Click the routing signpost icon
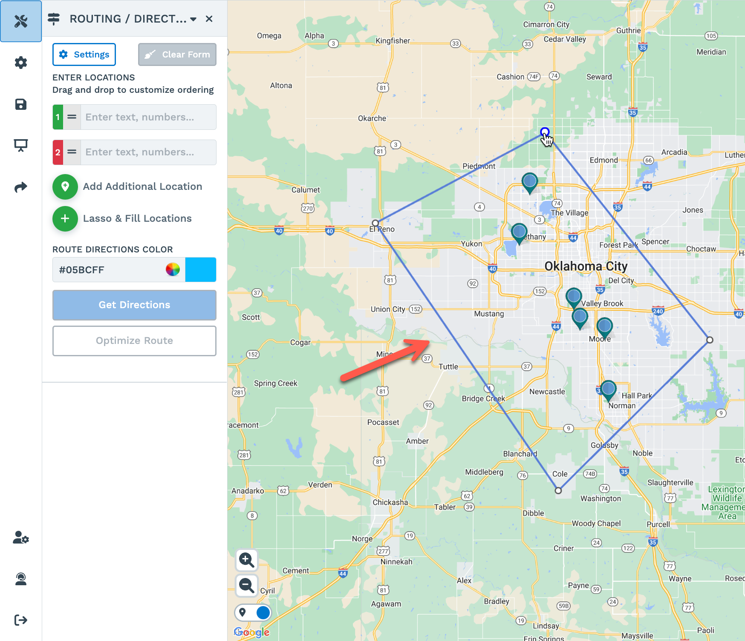 tap(54, 19)
